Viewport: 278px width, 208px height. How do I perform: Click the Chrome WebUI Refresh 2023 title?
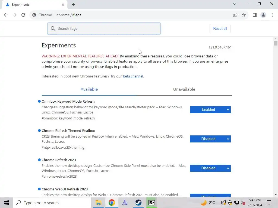click(65, 189)
